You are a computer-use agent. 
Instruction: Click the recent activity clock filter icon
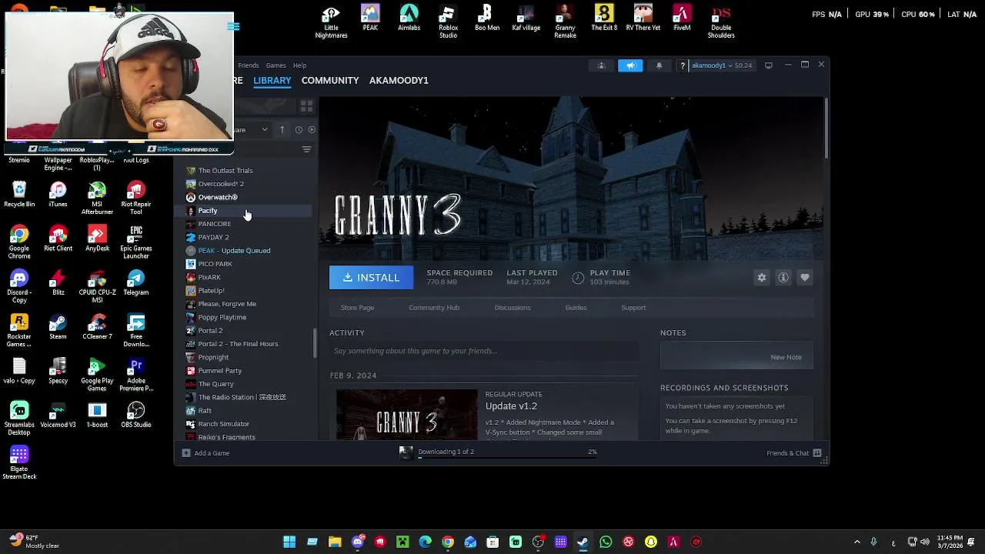[299, 130]
